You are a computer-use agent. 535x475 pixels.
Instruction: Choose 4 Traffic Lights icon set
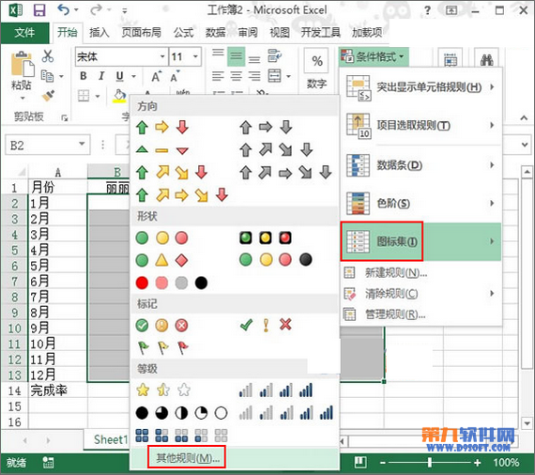[x=276, y=260]
